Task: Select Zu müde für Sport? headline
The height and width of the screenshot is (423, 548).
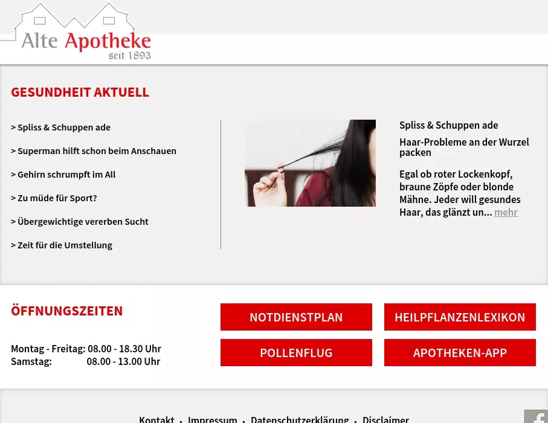Action: click(54, 198)
